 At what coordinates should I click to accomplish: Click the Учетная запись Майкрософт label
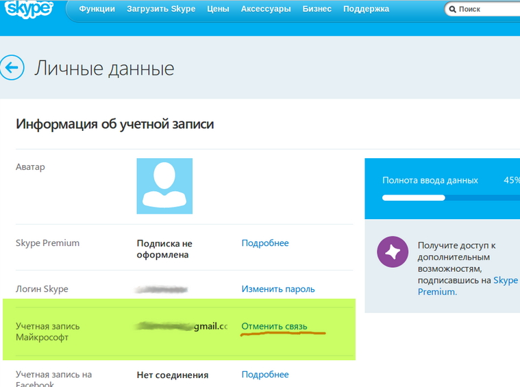pyautogui.click(x=48, y=332)
